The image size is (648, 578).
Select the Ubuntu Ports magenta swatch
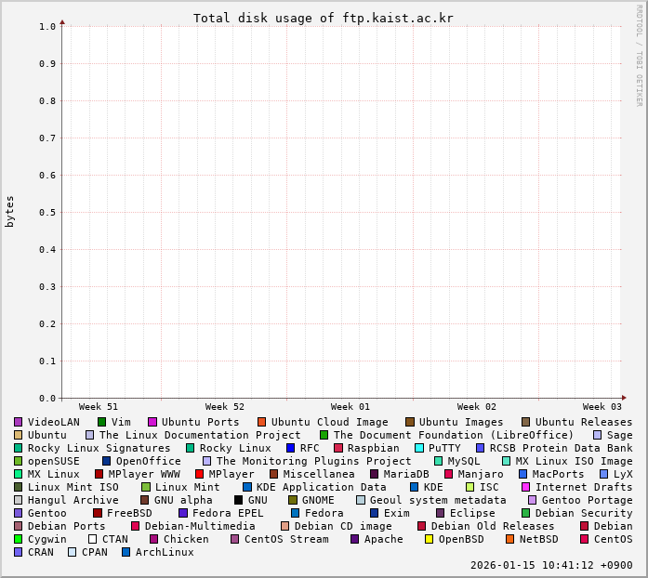(x=152, y=422)
